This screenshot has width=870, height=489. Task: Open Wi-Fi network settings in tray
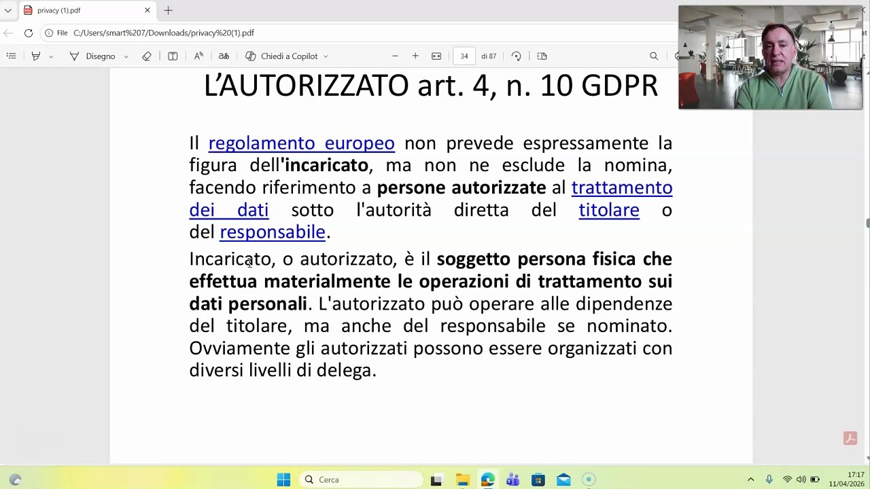point(787,479)
